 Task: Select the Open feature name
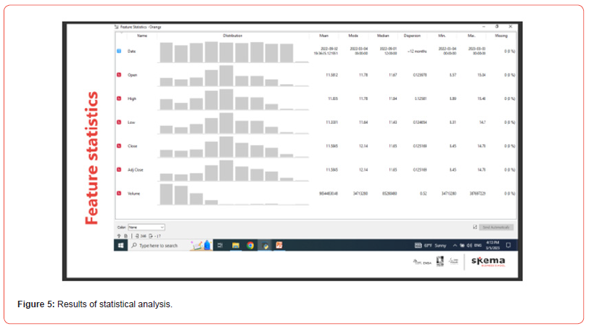[x=132, y=75]
